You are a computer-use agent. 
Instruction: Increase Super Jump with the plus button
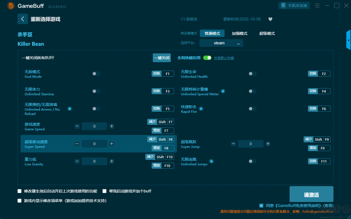click(x=268, y=144)
